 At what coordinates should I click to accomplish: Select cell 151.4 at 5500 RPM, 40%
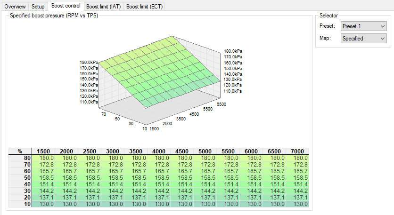228,184
